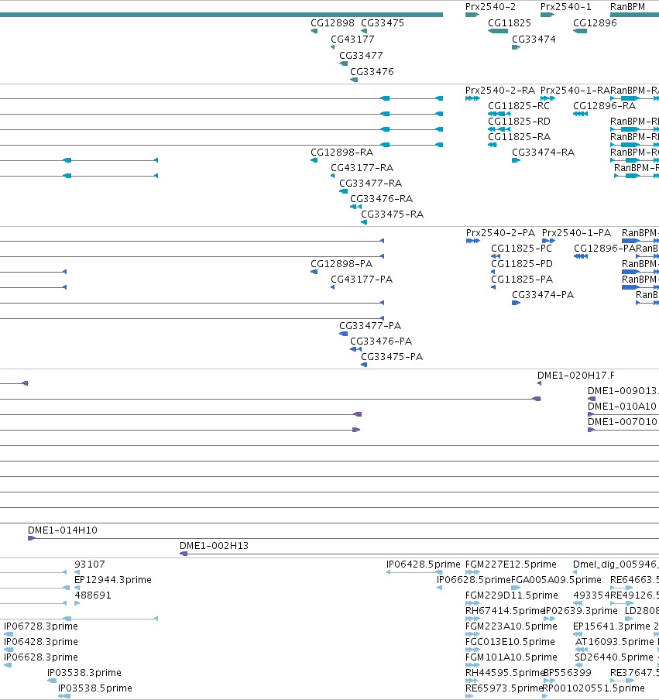Image resolution: width=659 pixels, height=700 pixels.
Task: Click protein CG11825-PD
Action: [521, 264]
